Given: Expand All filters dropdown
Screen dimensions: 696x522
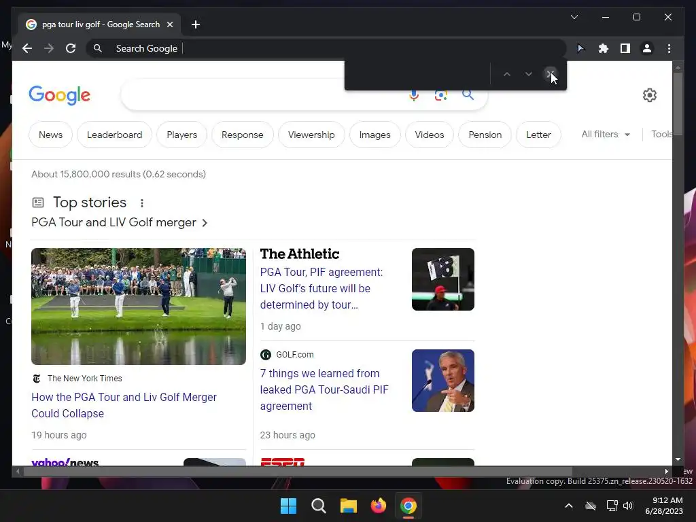Looking at the screenshot, I should [606, 134].
